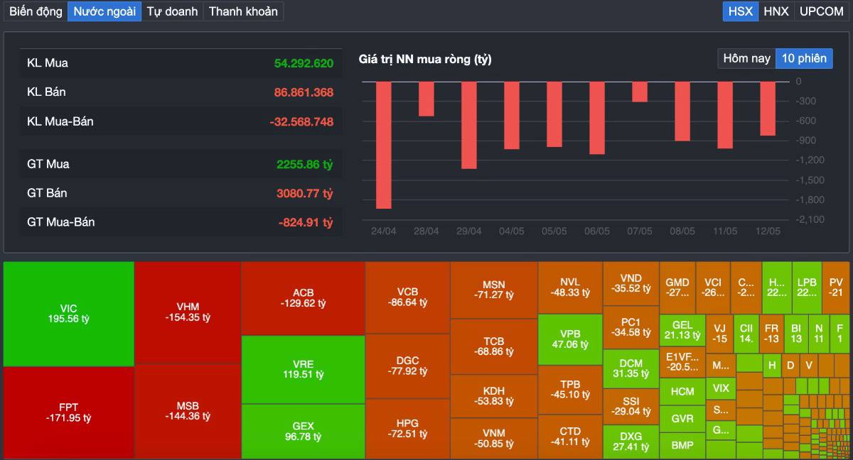Select the HSX exchange button
Viewport: 853px width, 460px height.
click(x=741, y=11)
